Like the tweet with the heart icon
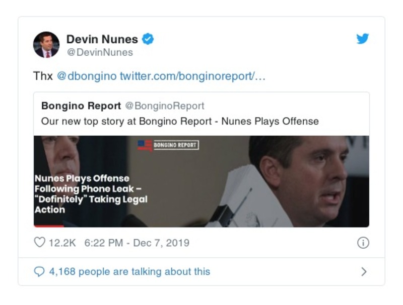Screen dimensions: 403x305 pyautogui.click(x=39, y=243)
